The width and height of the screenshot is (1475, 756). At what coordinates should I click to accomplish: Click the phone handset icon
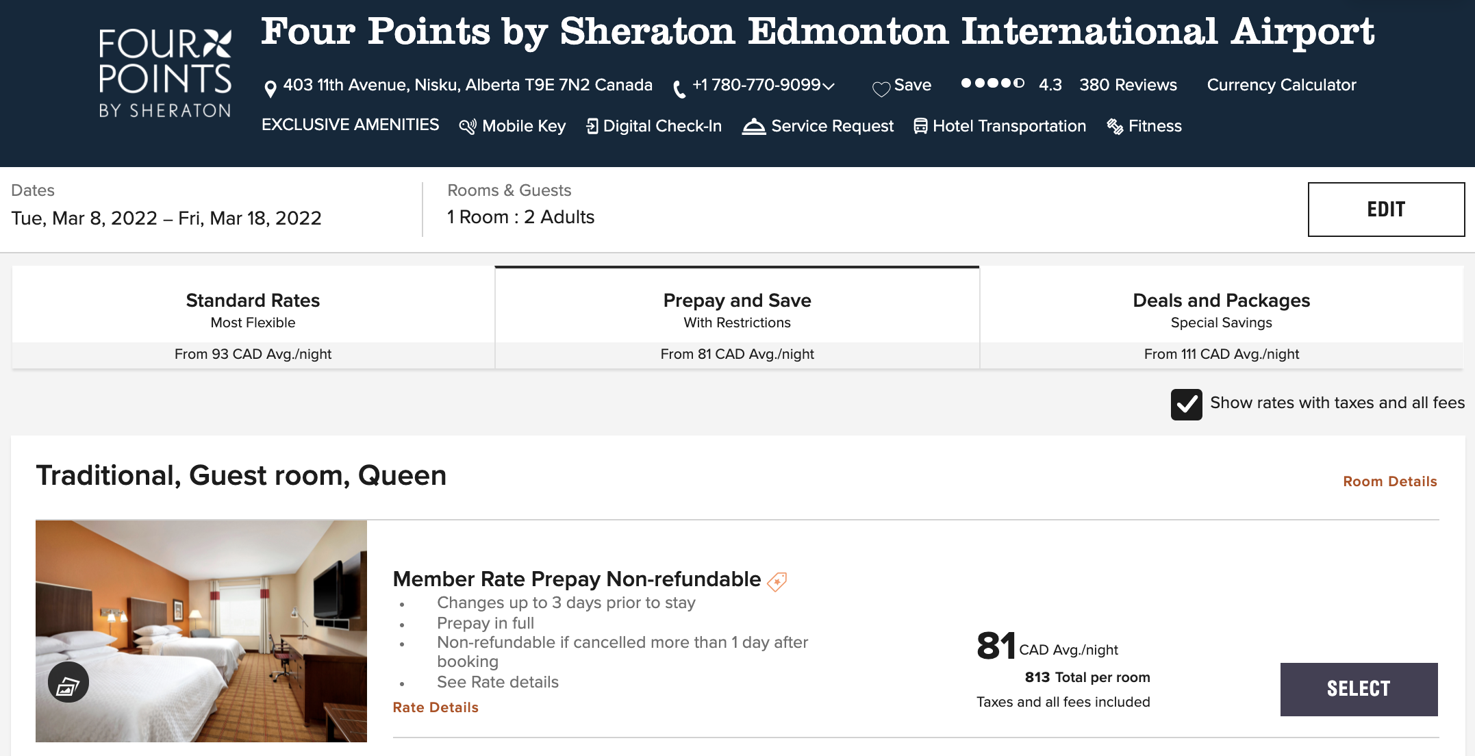pos(679,88)
